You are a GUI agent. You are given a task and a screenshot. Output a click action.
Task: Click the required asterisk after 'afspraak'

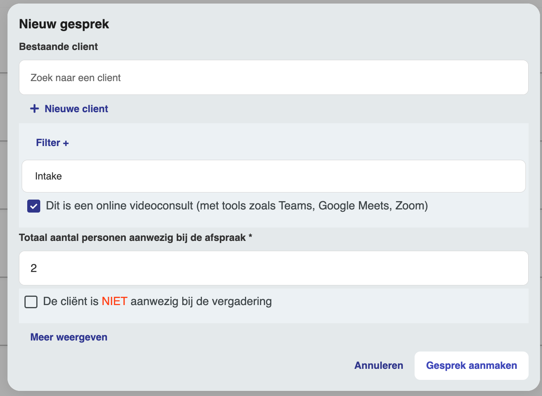point(250,237)
